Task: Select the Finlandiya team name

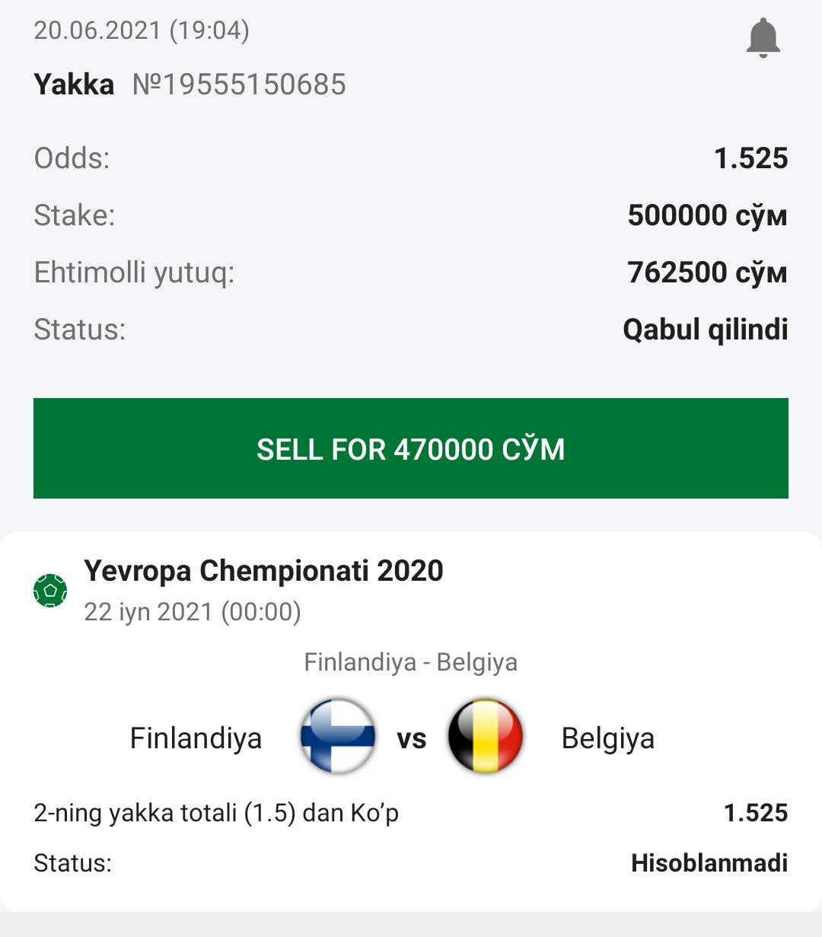Action: click(196, 738)
